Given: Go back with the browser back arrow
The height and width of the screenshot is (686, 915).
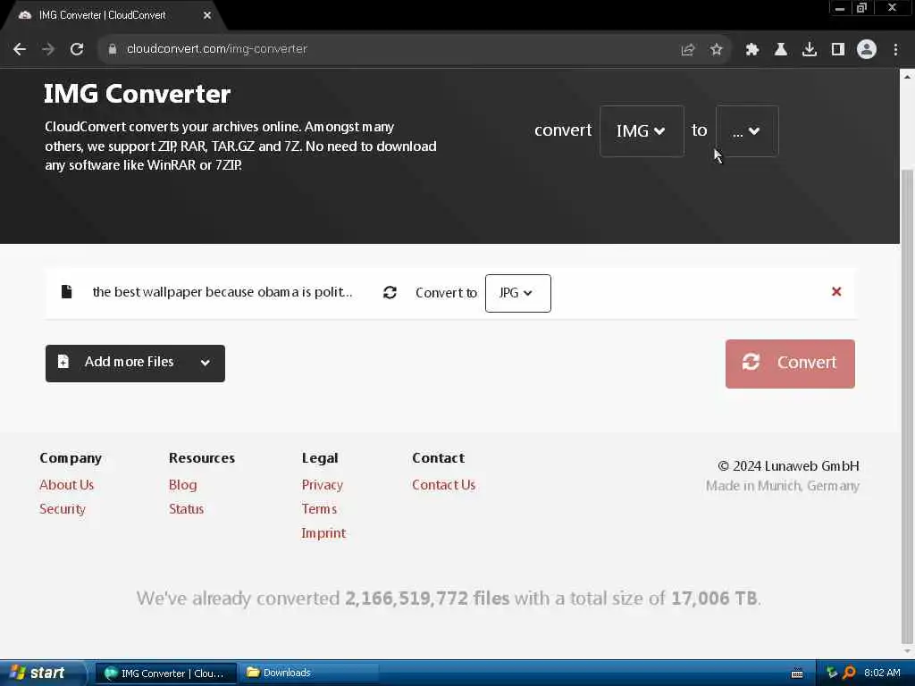Looking at the screenshot, I should pyautogui.click(x=20, y=50).
